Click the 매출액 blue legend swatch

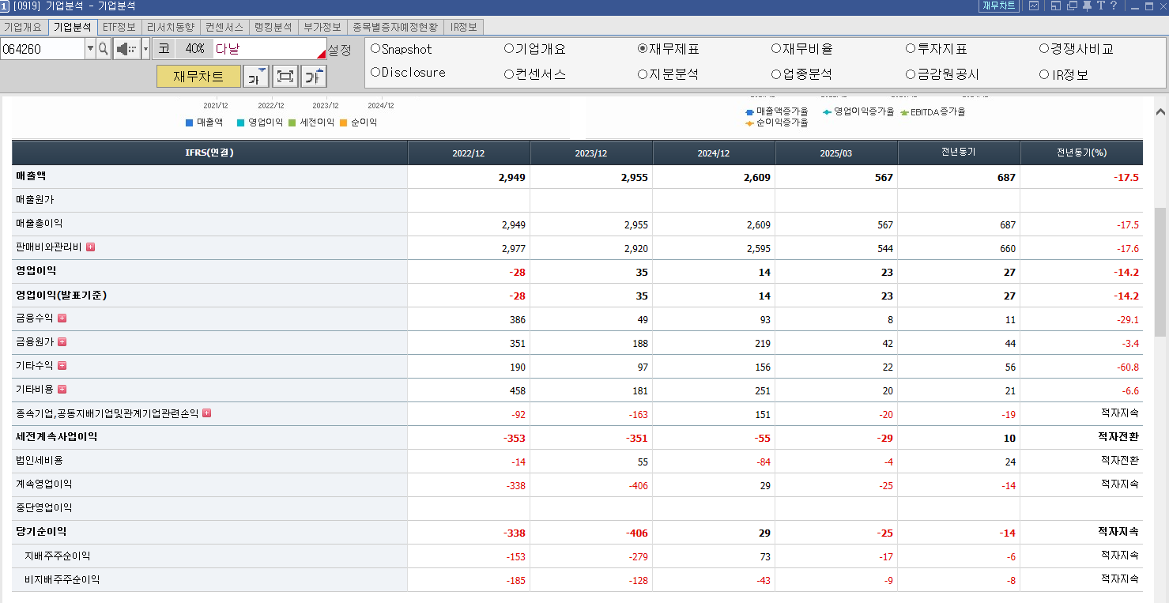[x=189, y=122]
